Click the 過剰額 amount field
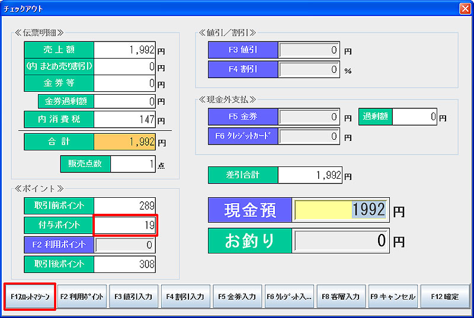The width and height of the screenshot is (474, 318). (415, 117)
